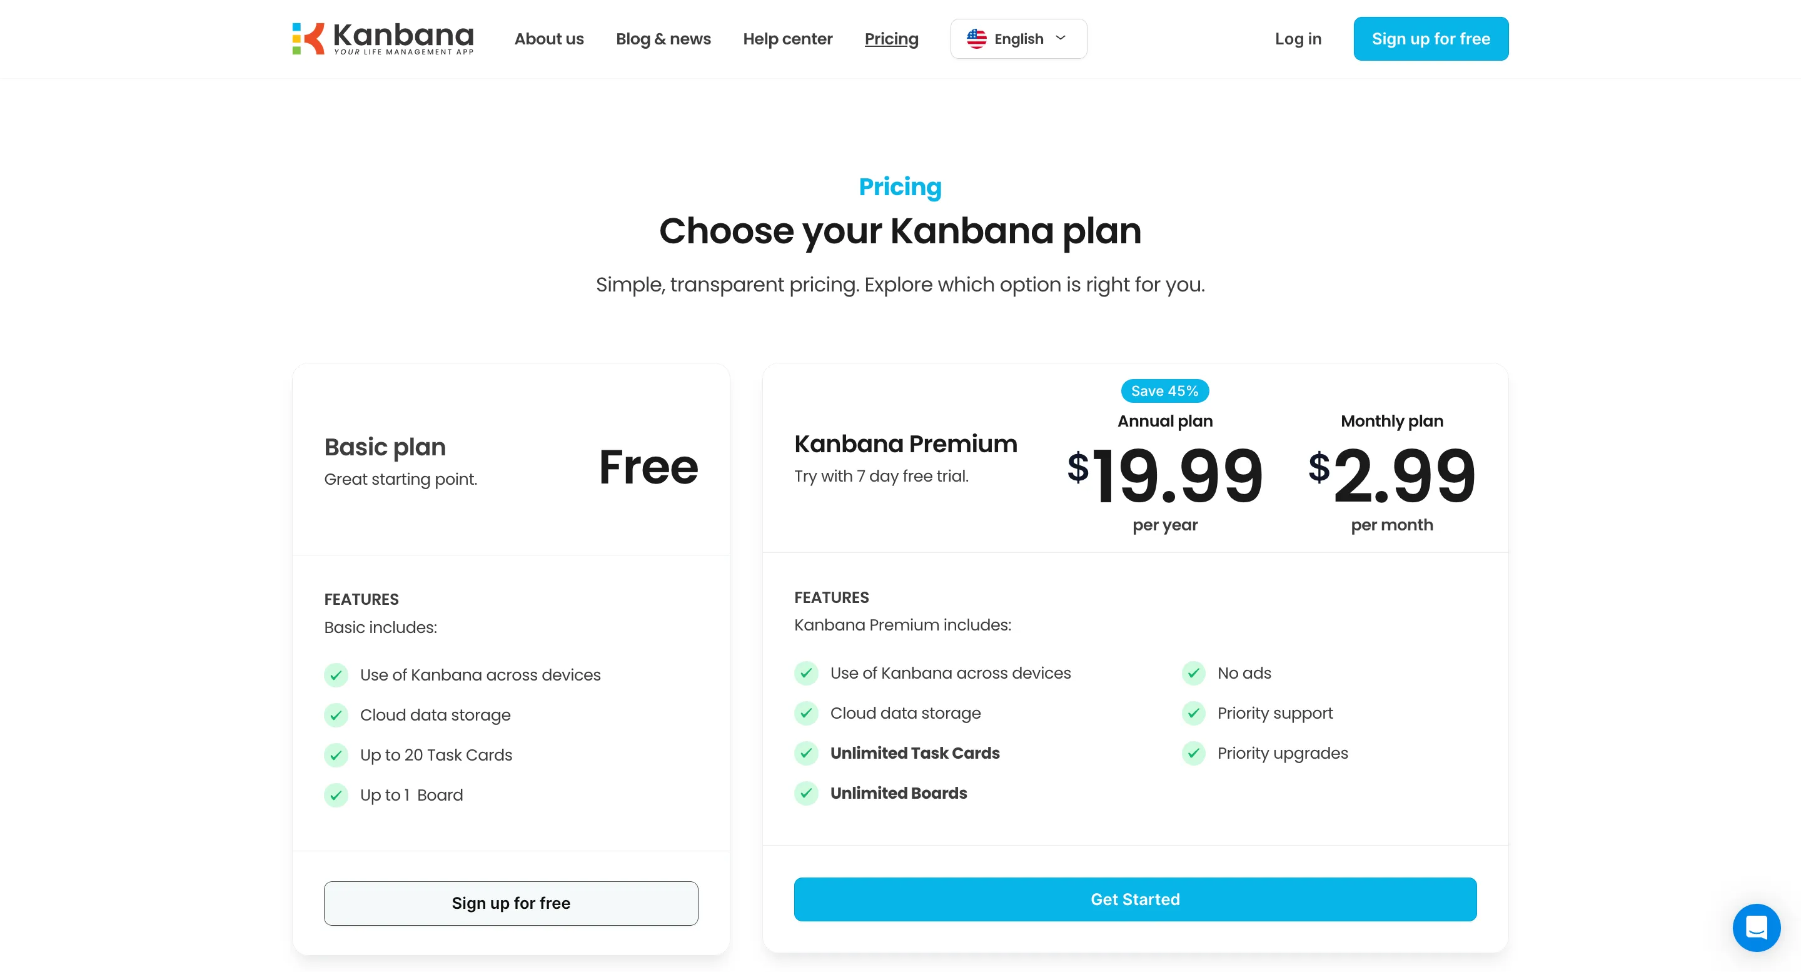1801x972 pixels.
Task: Click checkmark beside Priority upgrades
Action: (1193, 752)
